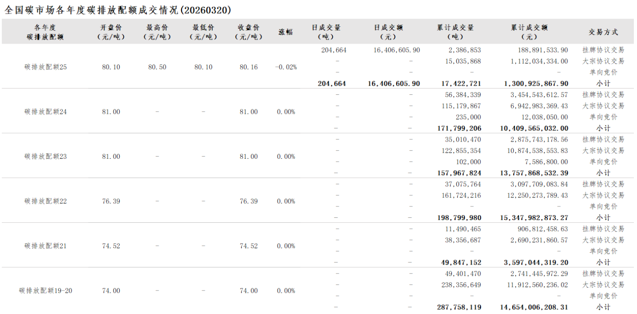The height and width of the screenshot is (314, 637).
Task: Click the 碳排放配额24 row label
Action: pos(45,112)
